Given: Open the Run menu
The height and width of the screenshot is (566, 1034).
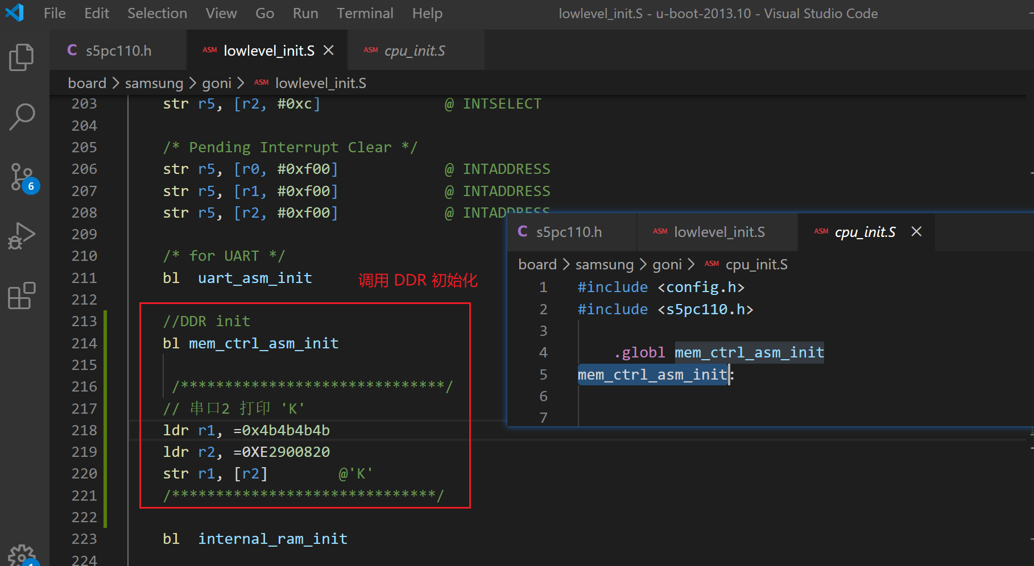Looking at the screenshot, I should pyautogui.click(x=305, y=13).
